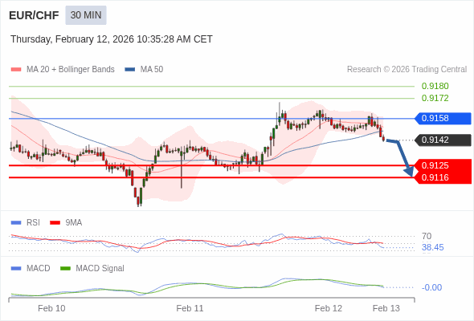Image resolution: width=474 pixels, height=321 pixels.
Task: Click the MACD value -0.00
Action: [x=431, y=287]
